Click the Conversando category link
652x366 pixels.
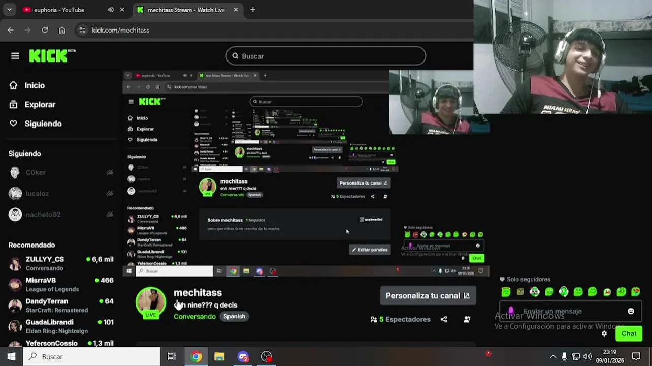click(194, 316)
